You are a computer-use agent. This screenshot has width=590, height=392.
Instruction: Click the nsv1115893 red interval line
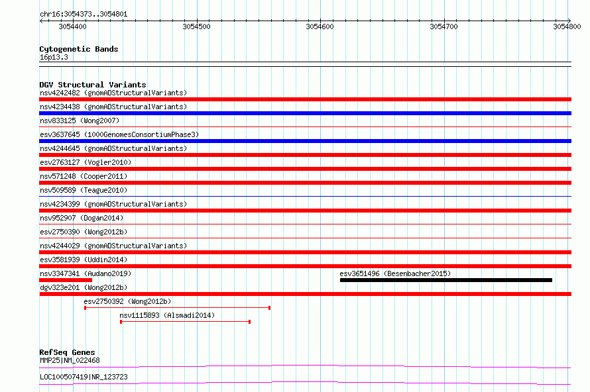pos(185,322)
